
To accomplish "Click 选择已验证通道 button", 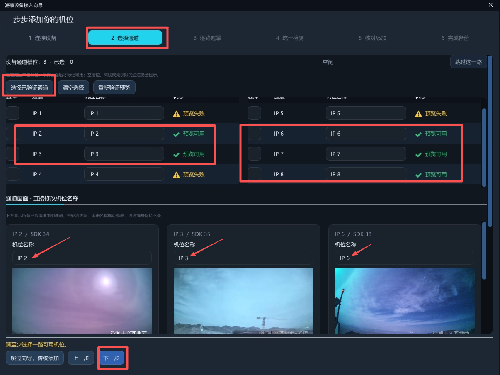I will click(x=29, y=88).
